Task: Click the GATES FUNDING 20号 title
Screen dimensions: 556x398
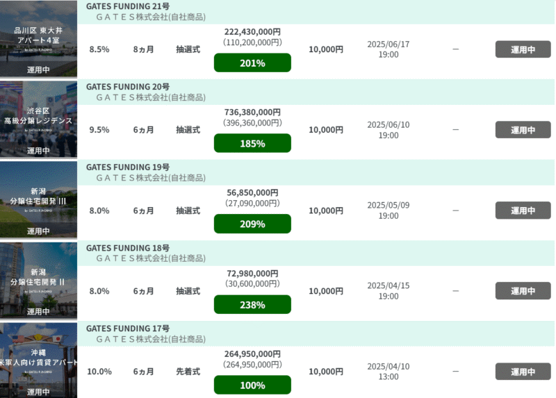Action: pyautogui.click(x=128, y=87)
